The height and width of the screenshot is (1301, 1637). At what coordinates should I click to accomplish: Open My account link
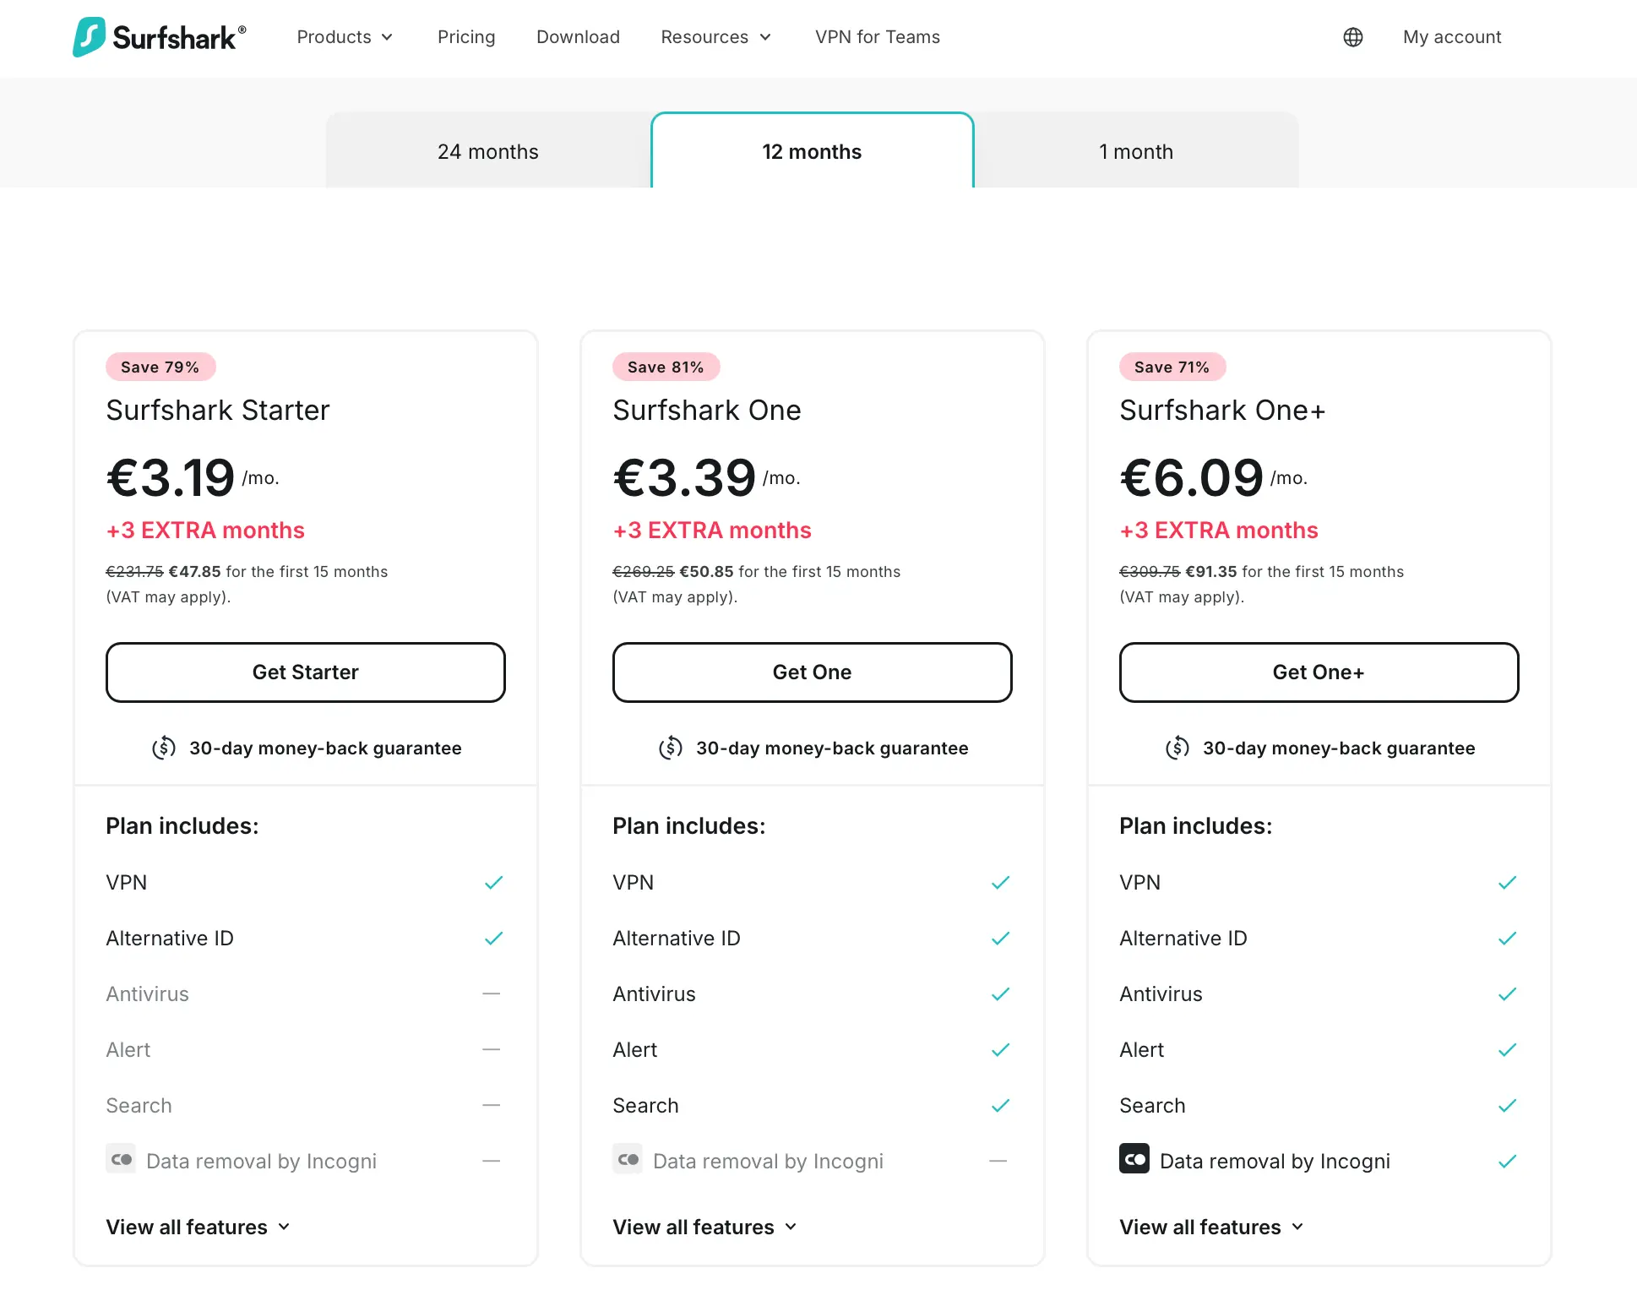click(1452, 37)
